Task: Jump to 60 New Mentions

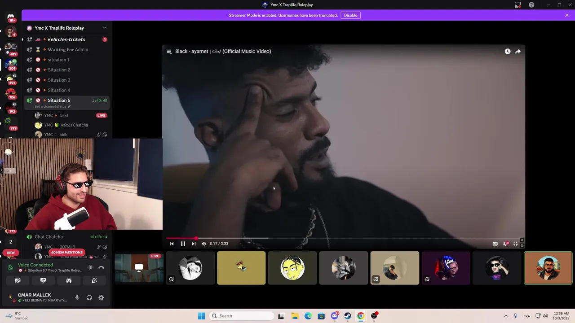Action: coord(66,253)
